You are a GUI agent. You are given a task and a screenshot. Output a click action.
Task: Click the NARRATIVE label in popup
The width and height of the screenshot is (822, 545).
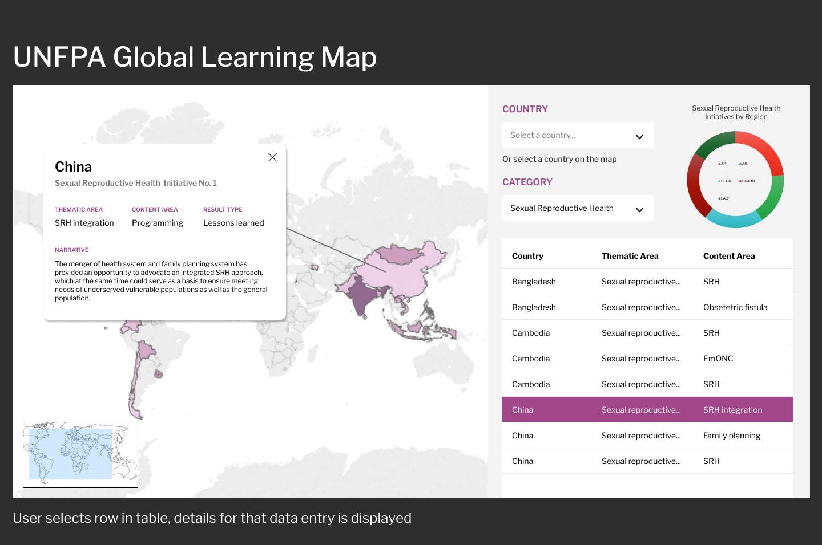coord(71,250)
